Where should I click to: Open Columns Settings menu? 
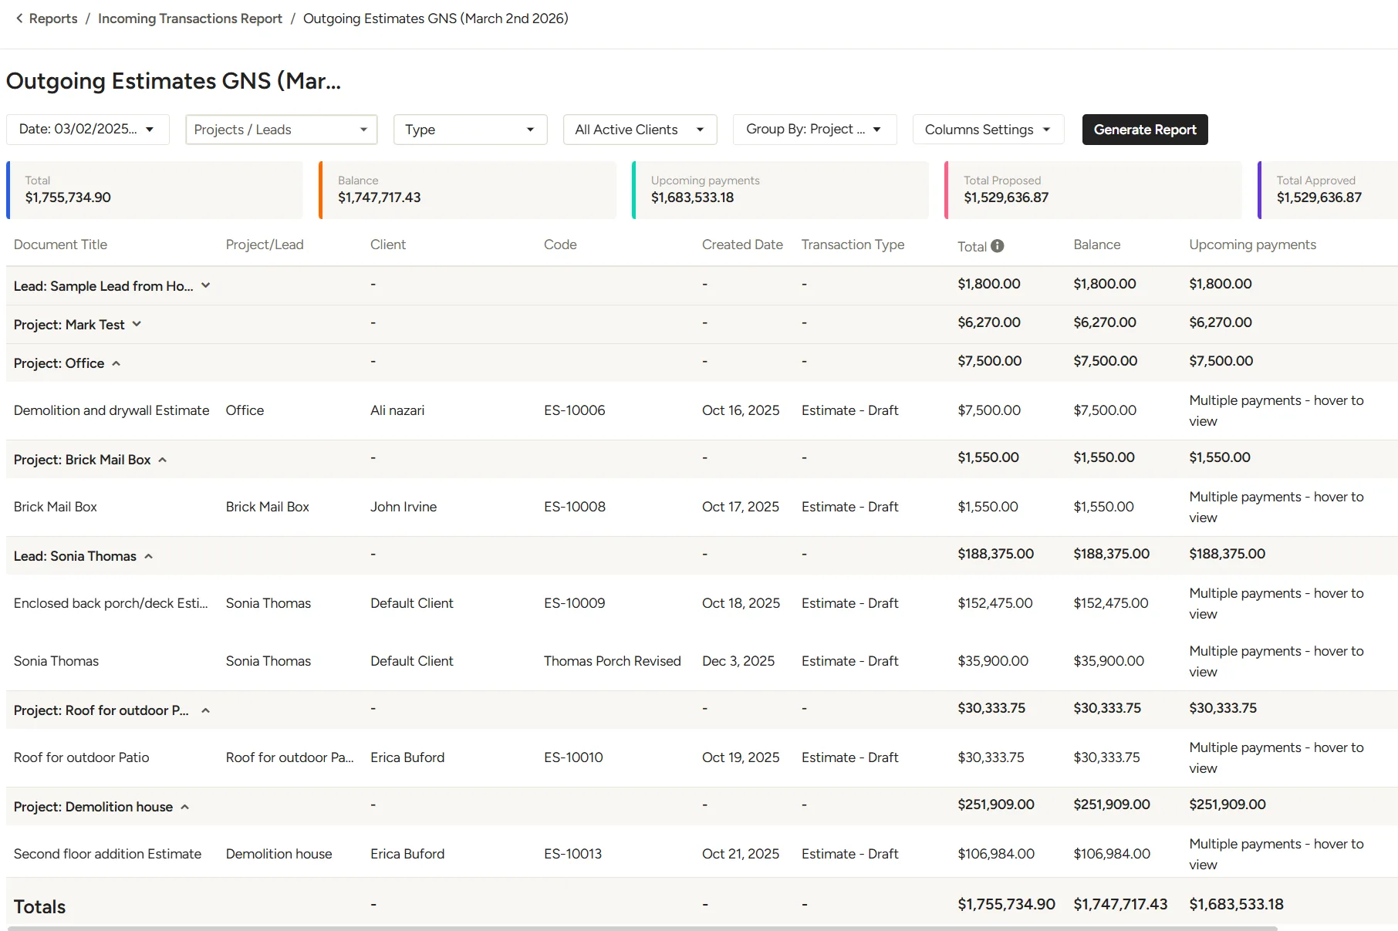coord(988,130)
